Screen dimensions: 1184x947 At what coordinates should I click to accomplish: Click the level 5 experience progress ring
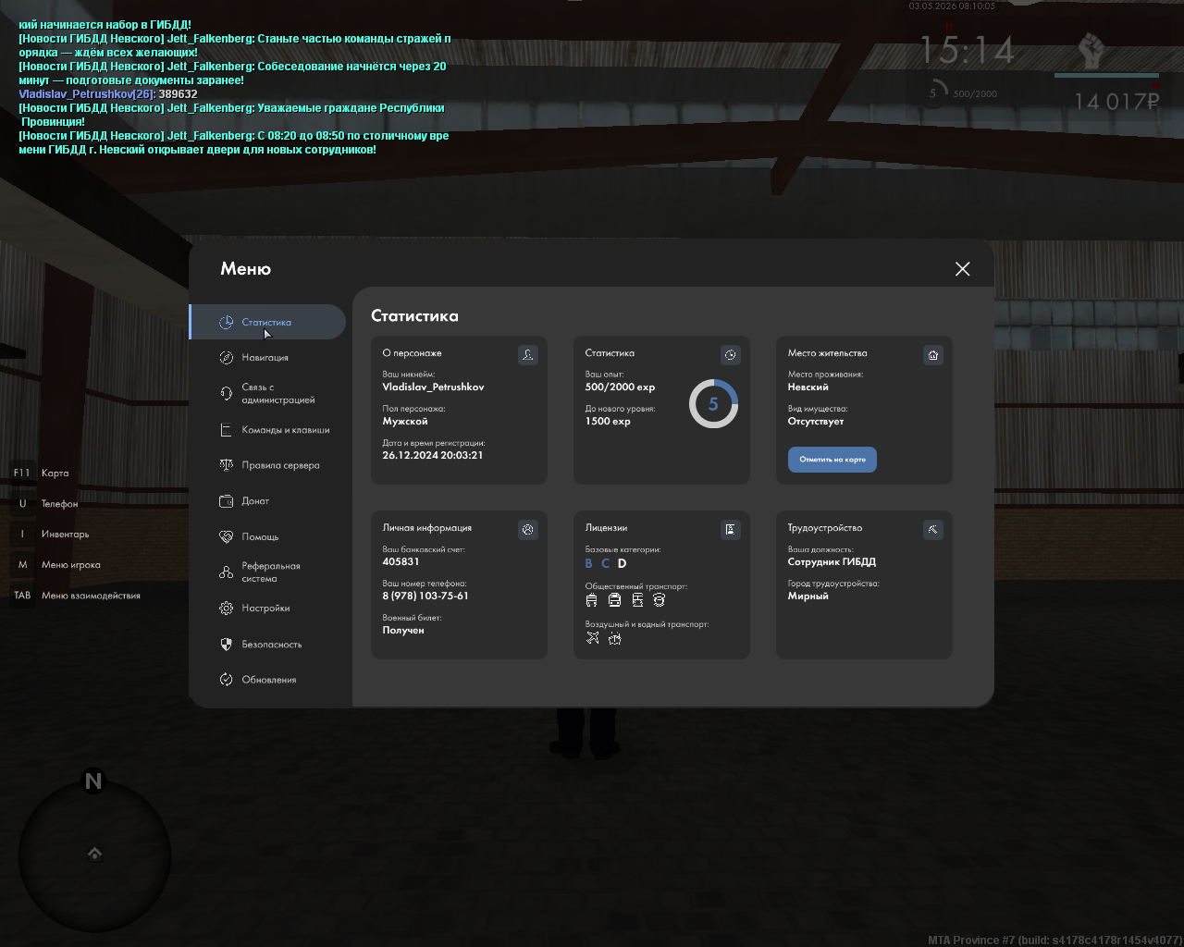(713, 404)
